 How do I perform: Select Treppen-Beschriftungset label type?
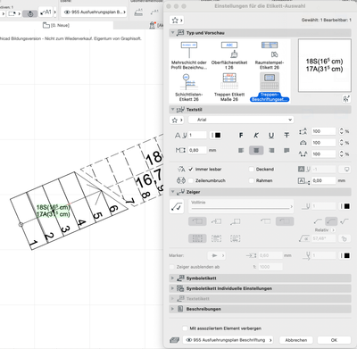[x=270, y=87]
